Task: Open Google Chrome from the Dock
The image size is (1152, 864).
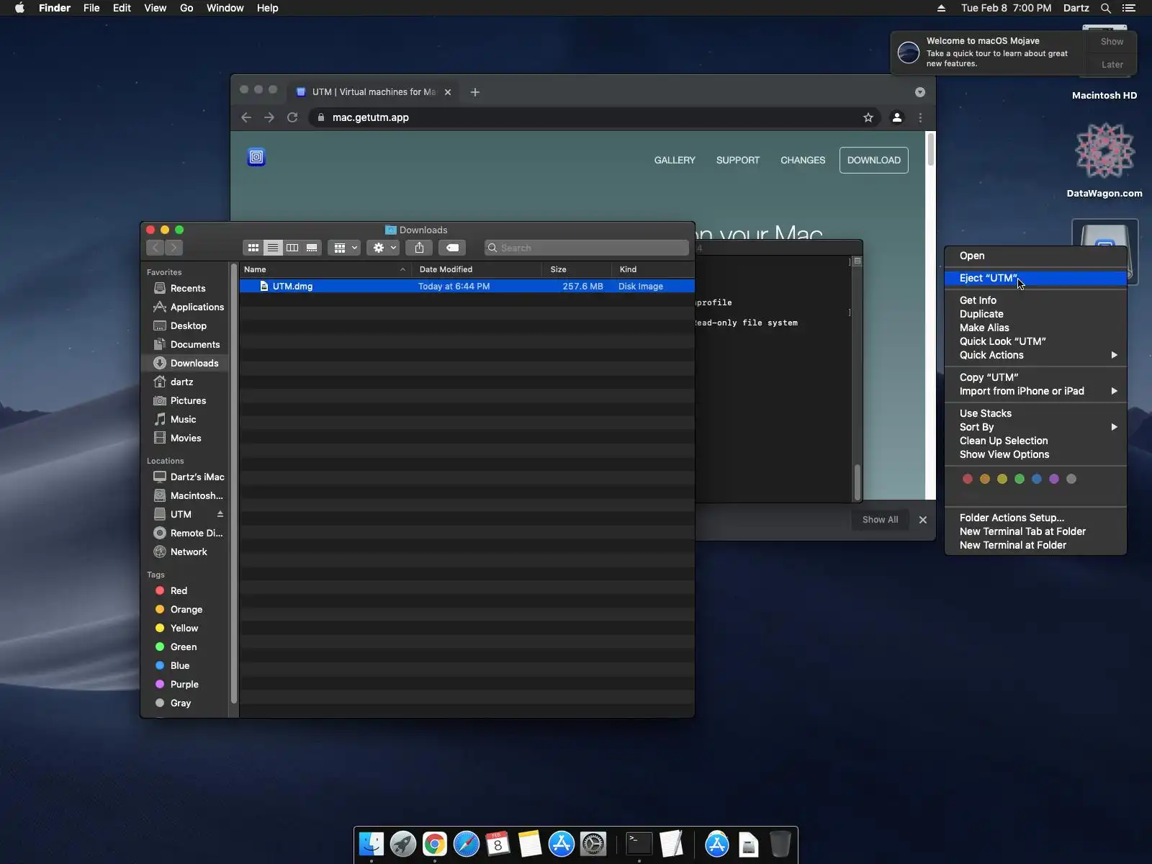Action: tap(435, 844)
